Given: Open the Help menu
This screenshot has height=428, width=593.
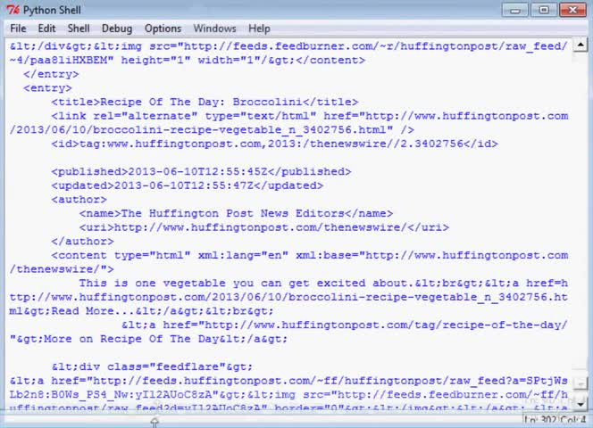Looking at the screenshot, I should pos(259,29).
